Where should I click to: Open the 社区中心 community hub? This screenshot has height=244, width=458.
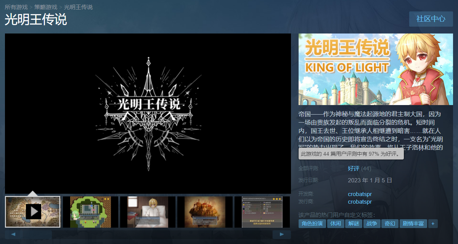pyautogui.click(x=431, y=19)
